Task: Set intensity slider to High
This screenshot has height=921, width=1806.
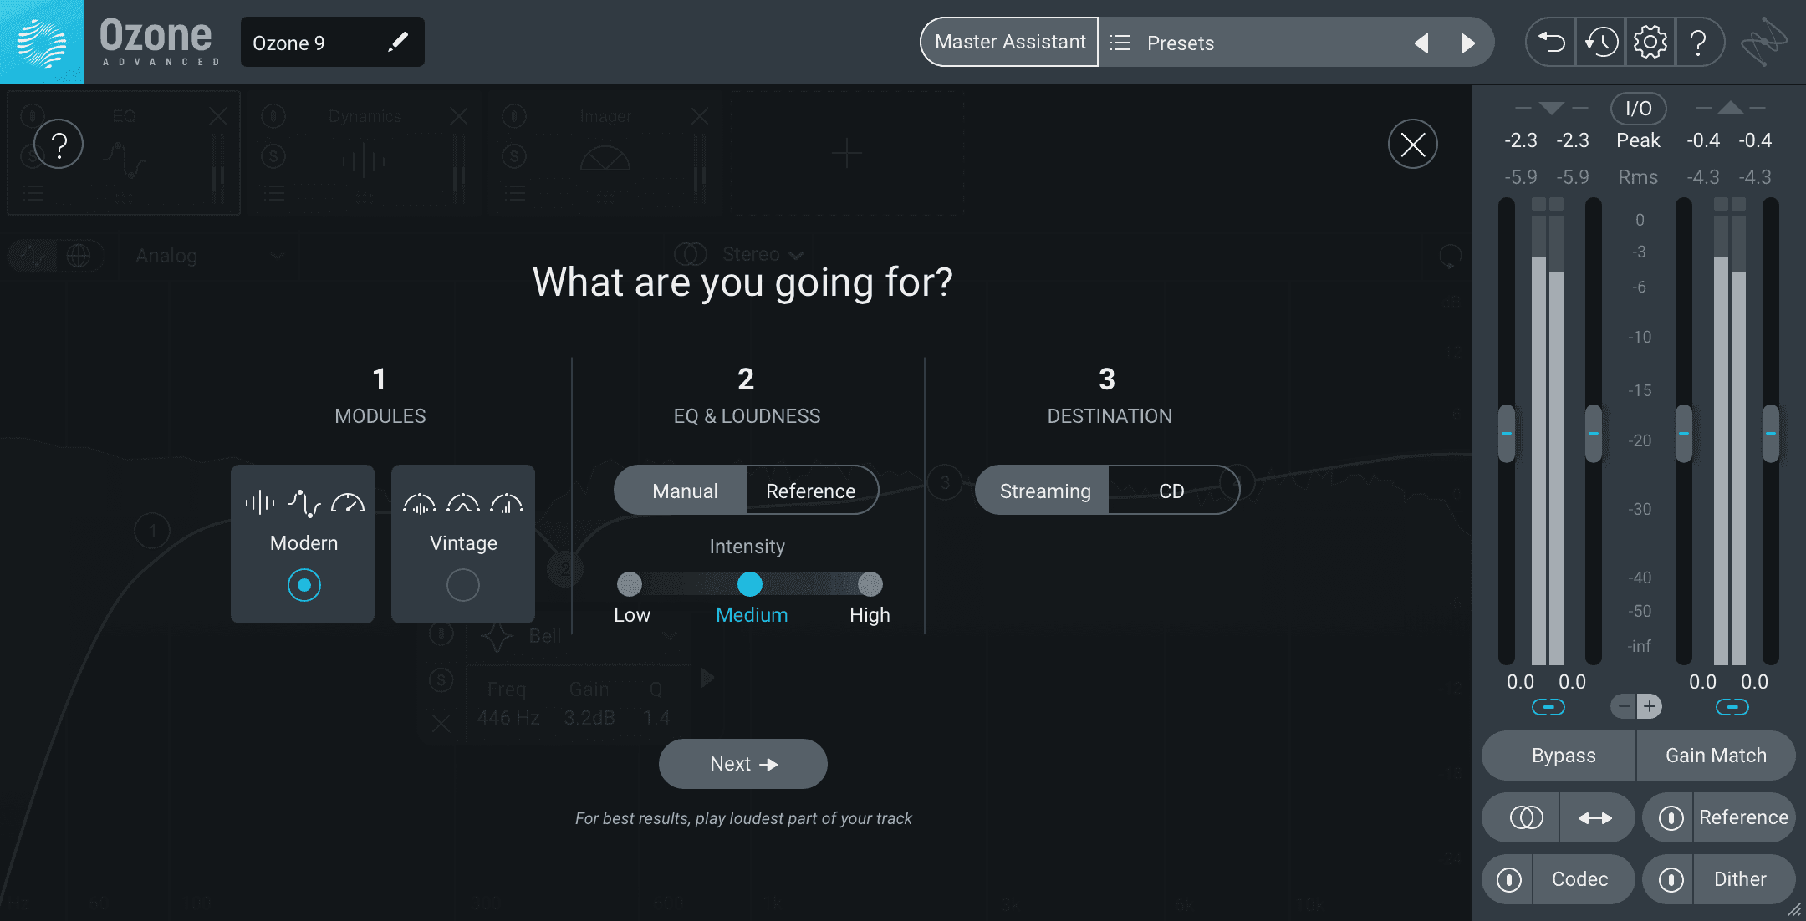Action: pos(870,583)
